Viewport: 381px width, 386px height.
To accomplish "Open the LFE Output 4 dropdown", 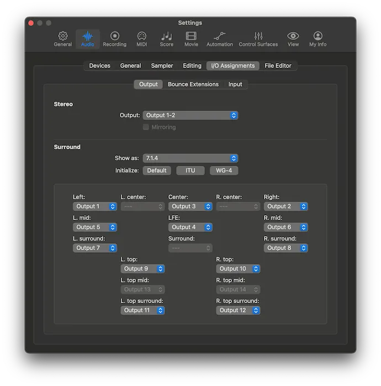I will point(190,227).
